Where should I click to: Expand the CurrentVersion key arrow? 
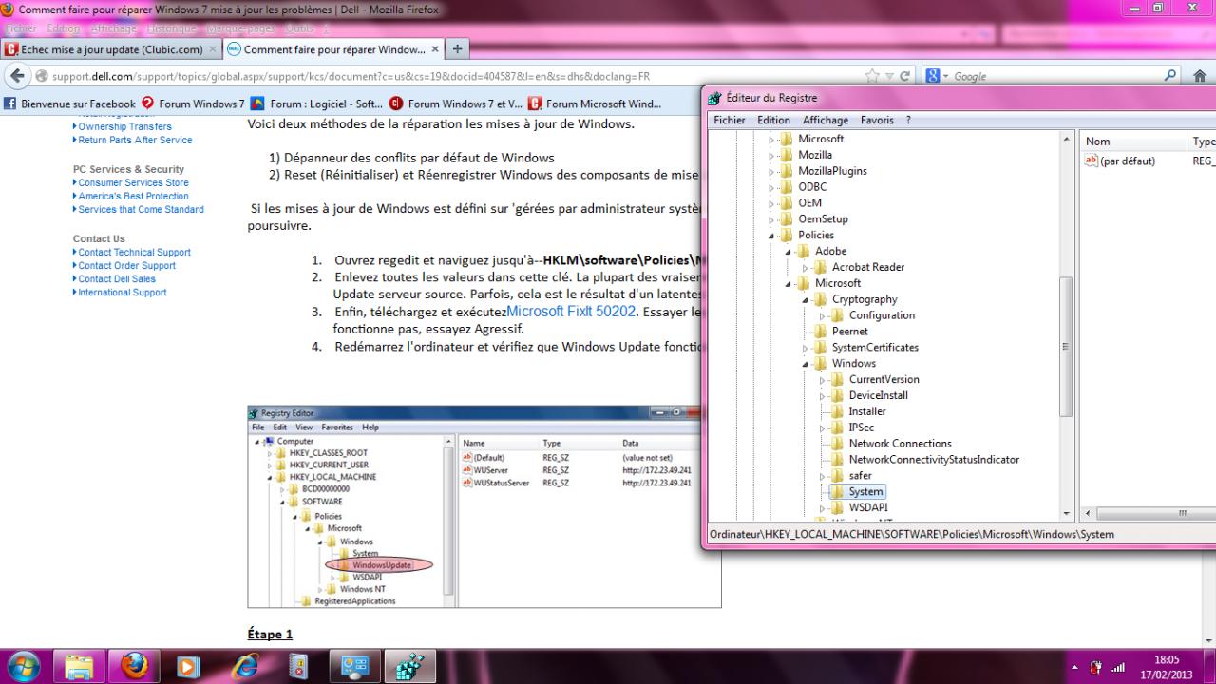click(x=823, y=379)
